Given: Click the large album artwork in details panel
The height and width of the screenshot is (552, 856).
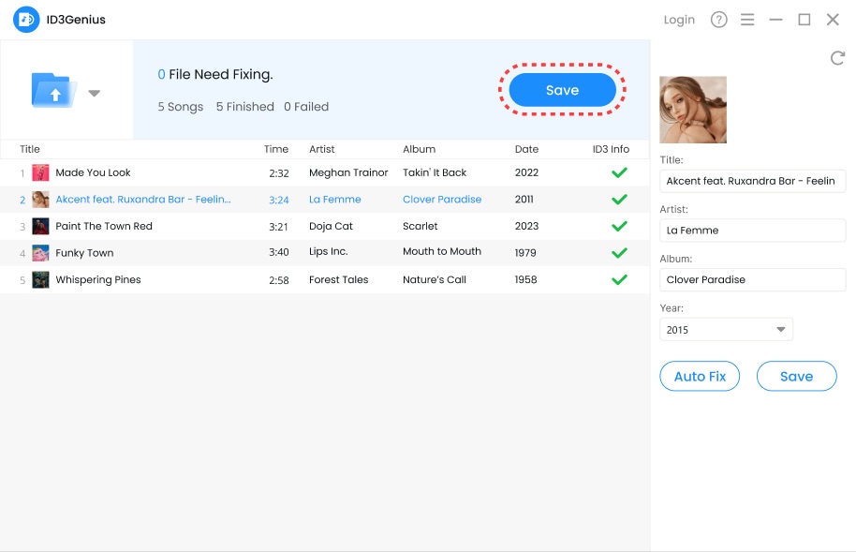Looking at the screenshot, I should pos(693,110).
